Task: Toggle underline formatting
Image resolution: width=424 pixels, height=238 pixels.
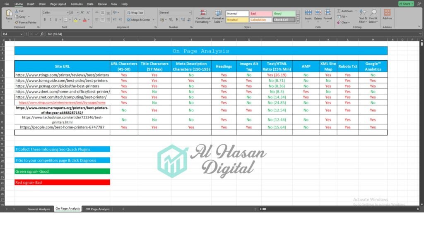Action: (x=56, y=20)
